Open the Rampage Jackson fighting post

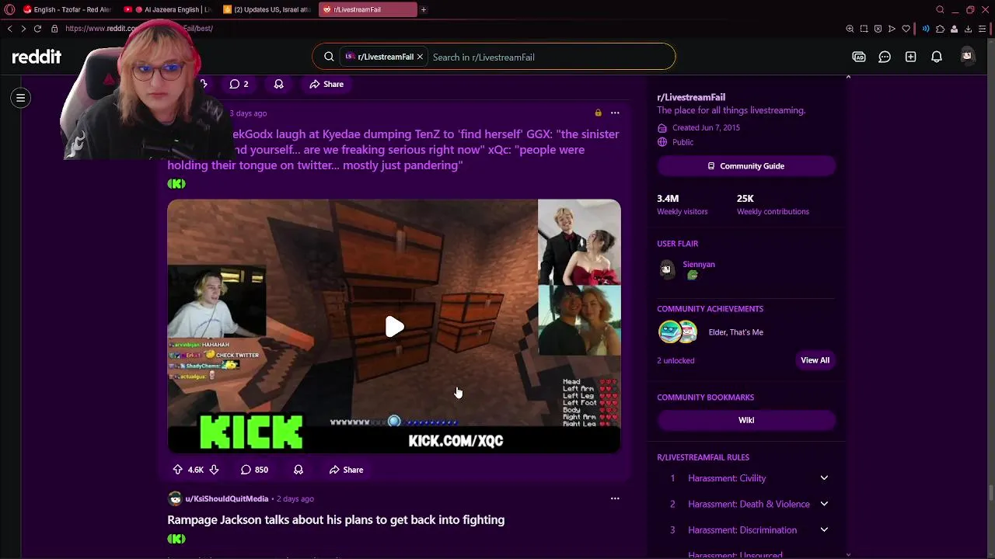click(336, 519)
